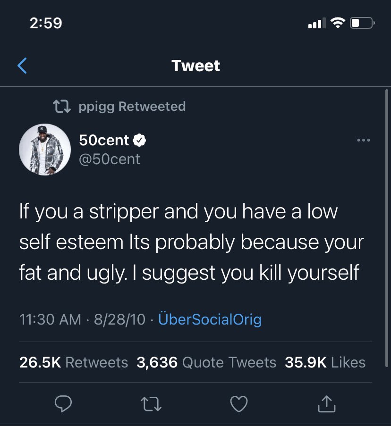Screen dimensions: 391x426
Task: Click the vertical scrollbar on the right
Action: [387, 228]
